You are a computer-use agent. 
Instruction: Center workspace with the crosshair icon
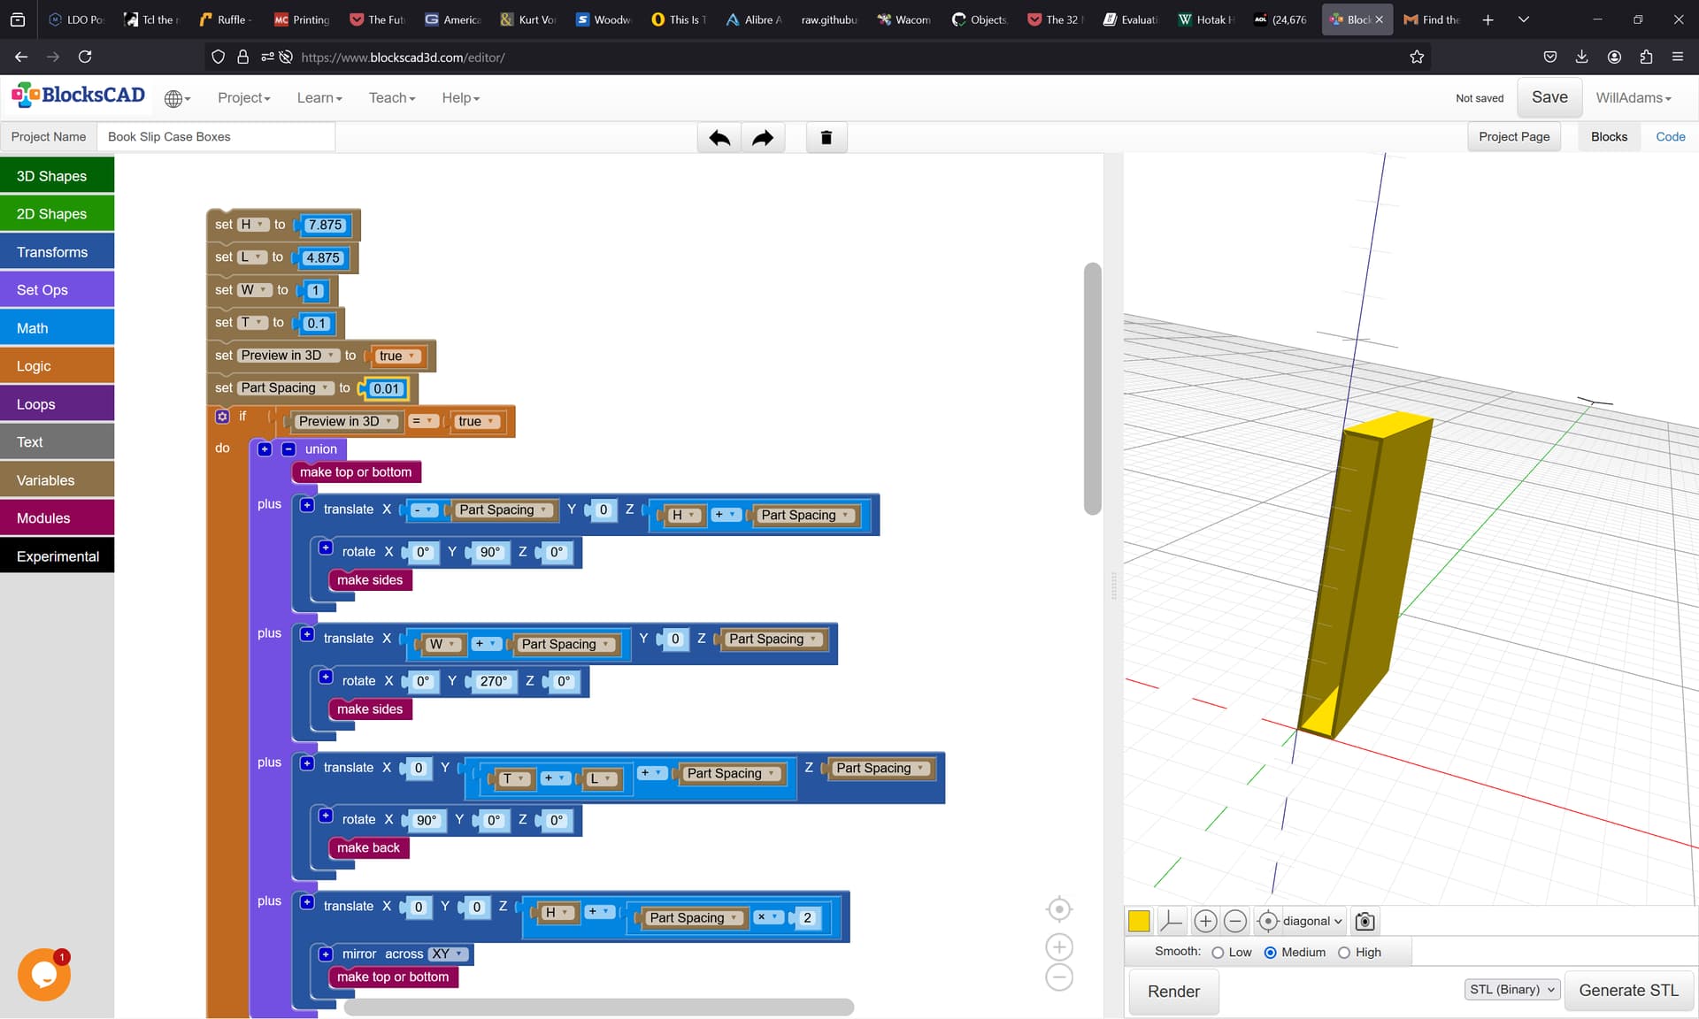1059,909
